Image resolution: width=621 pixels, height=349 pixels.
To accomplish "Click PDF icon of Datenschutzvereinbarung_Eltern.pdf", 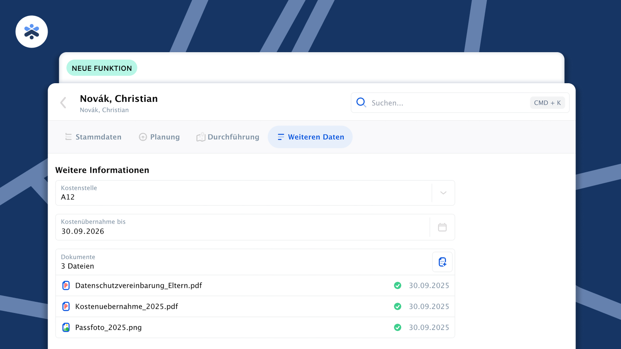I will click(66, 286).
